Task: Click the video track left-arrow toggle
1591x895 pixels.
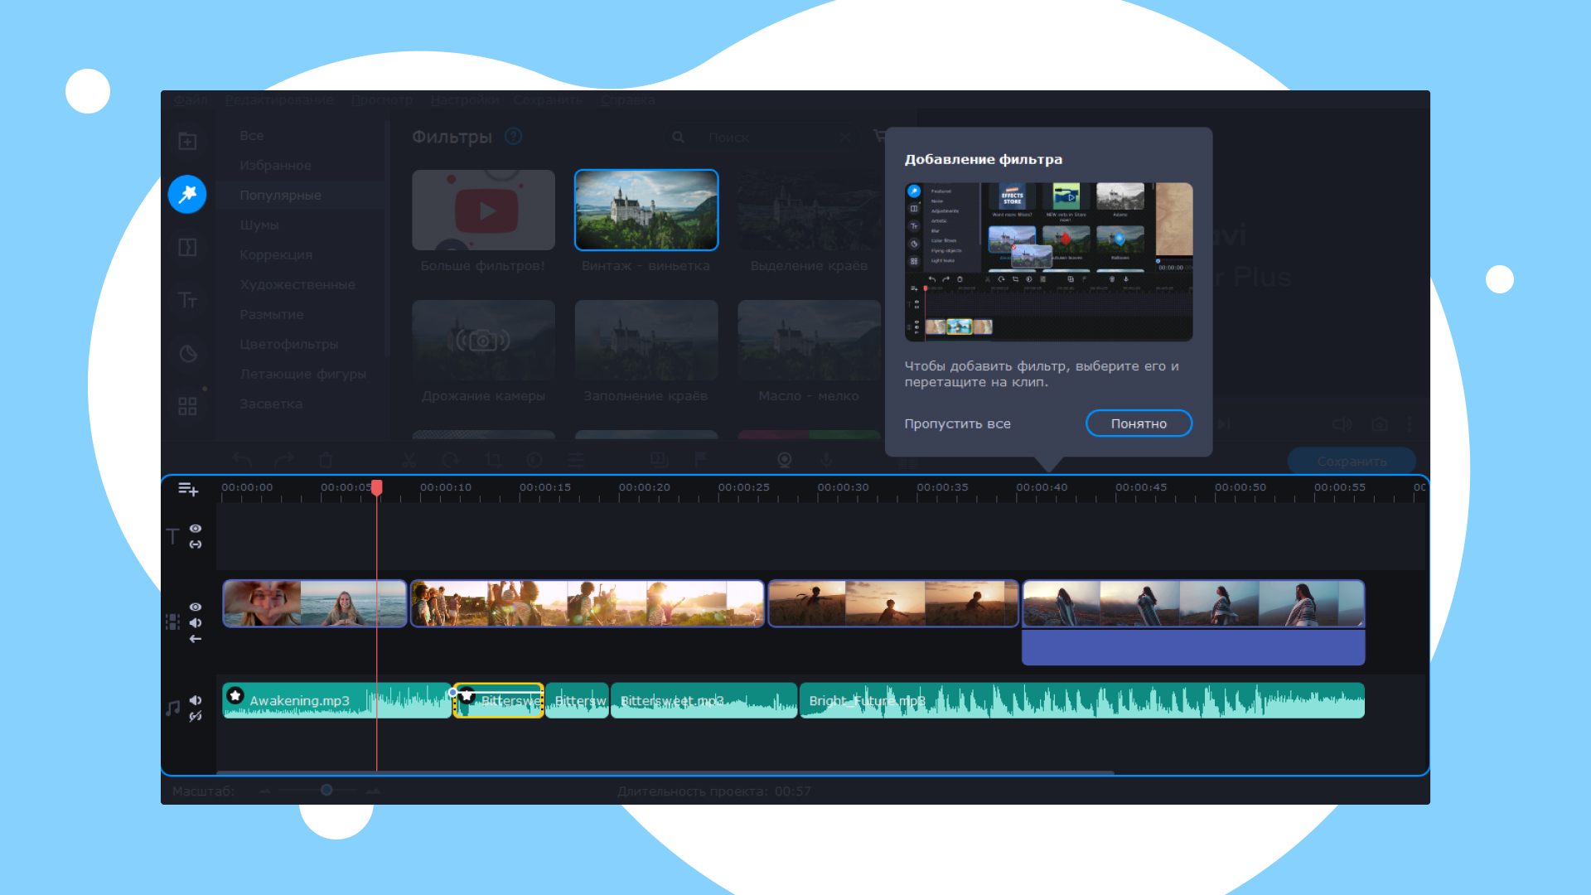Action: pyautogui.click(x=196, y=639)
